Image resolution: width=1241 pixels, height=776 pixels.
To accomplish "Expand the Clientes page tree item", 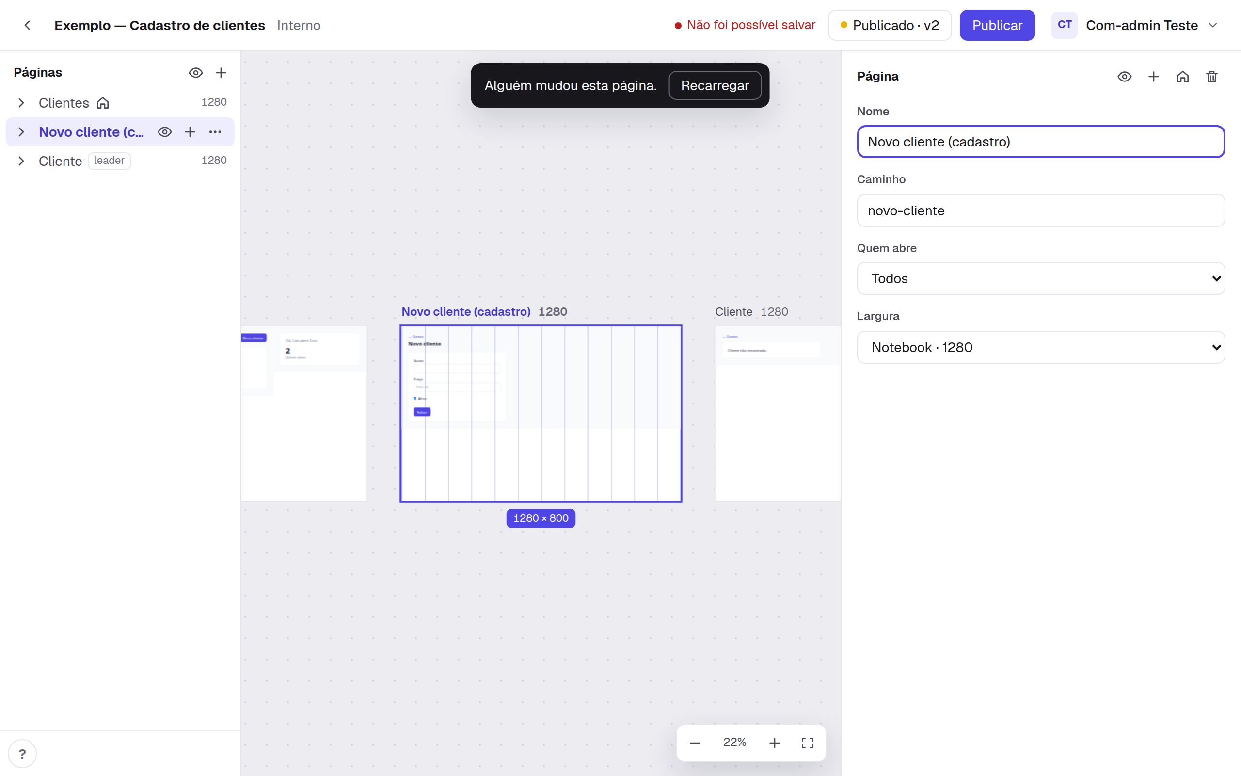I will (x=21, y=103).
